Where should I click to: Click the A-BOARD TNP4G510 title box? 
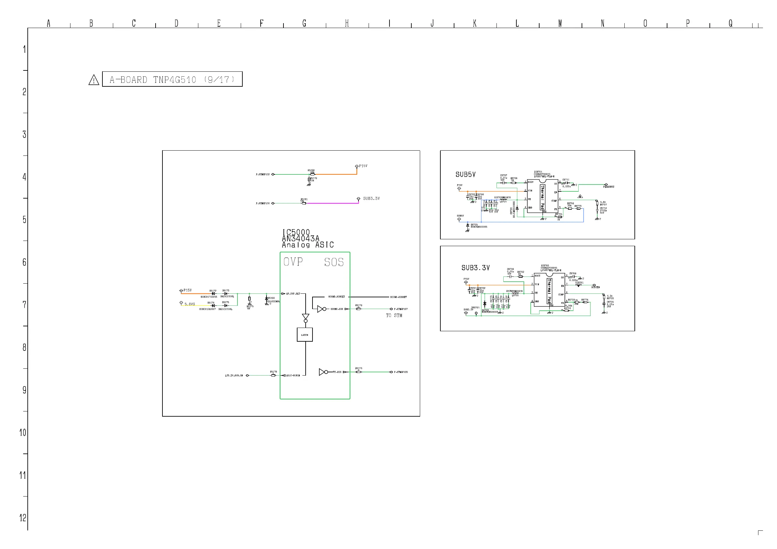[172, 79]
